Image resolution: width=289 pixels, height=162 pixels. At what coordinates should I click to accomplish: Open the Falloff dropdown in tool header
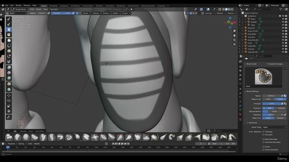[x=116, y=13]
